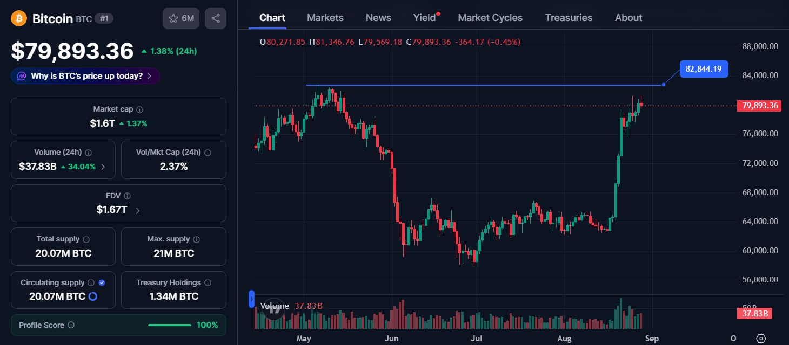Click "Why is BTC's price up today?" button
Image resolution: width=789 pixels, height=345 pixels.
[85, 76]
